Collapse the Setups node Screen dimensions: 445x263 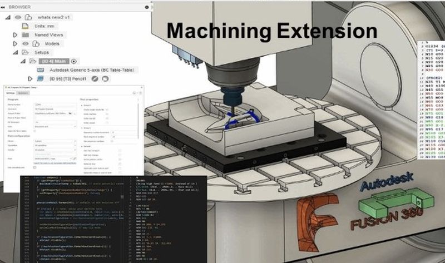tap(16, 52)
